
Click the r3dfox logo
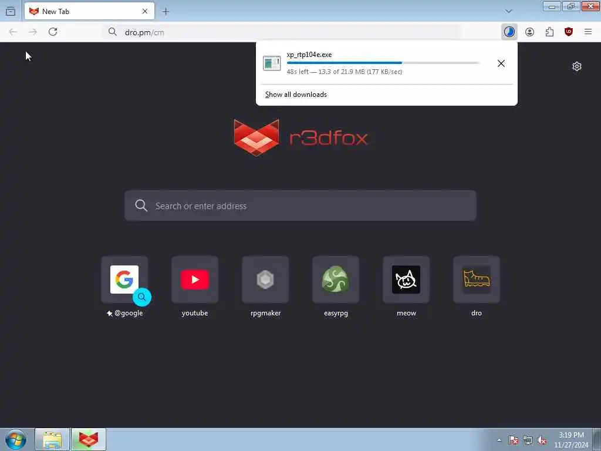pos(300,137)
